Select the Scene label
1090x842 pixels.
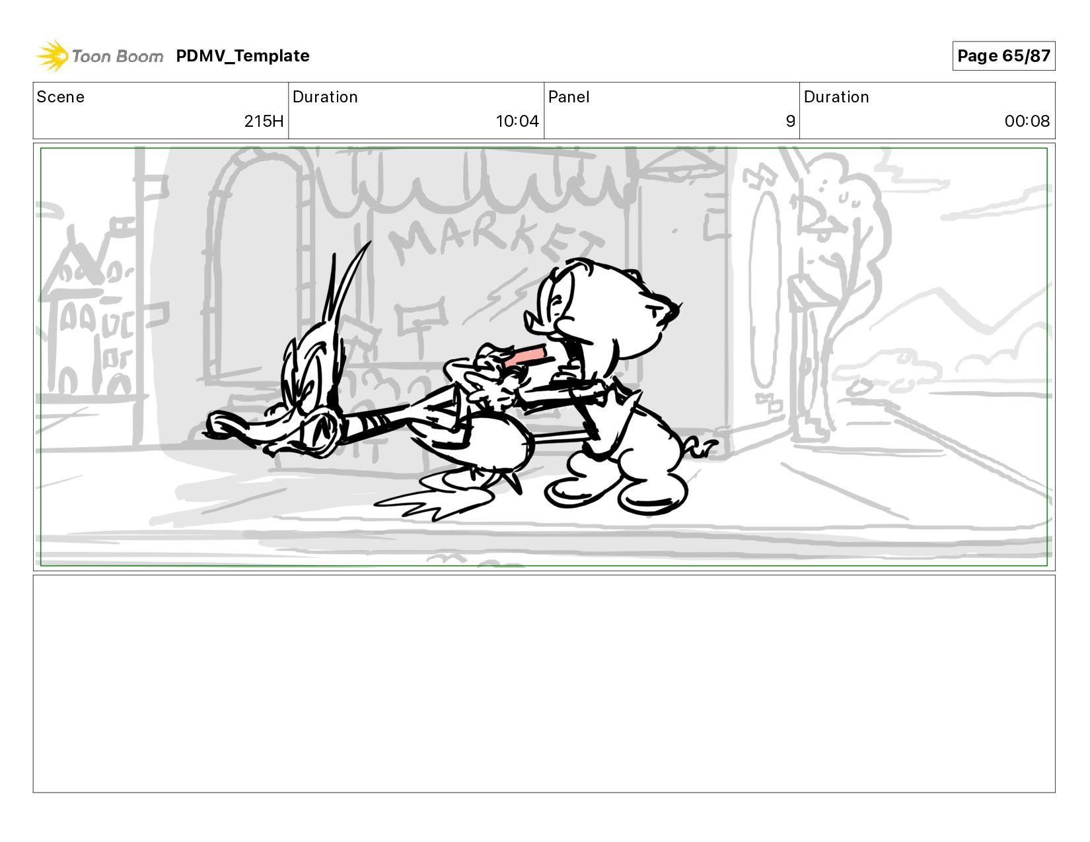(x=61, y=97)
